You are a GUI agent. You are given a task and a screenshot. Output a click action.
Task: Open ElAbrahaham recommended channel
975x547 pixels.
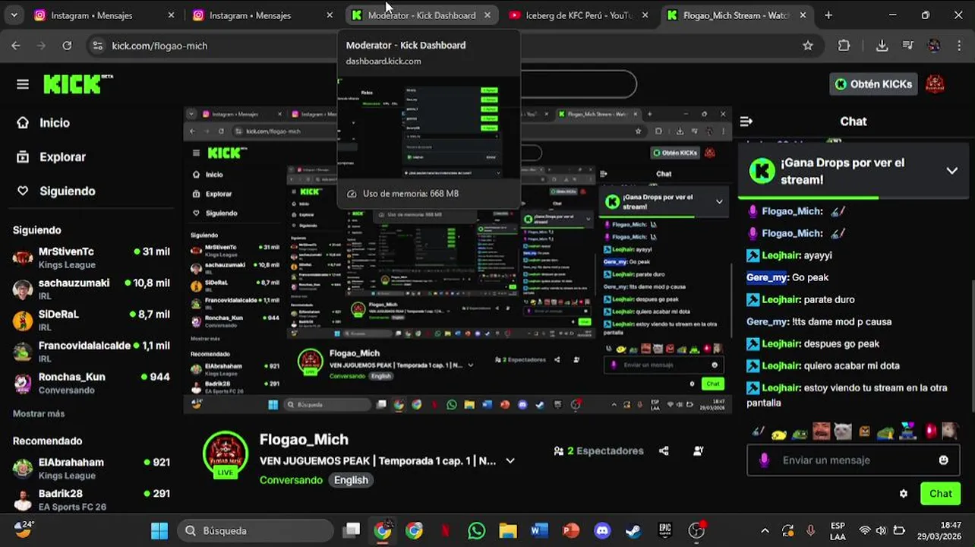(91, 468)
